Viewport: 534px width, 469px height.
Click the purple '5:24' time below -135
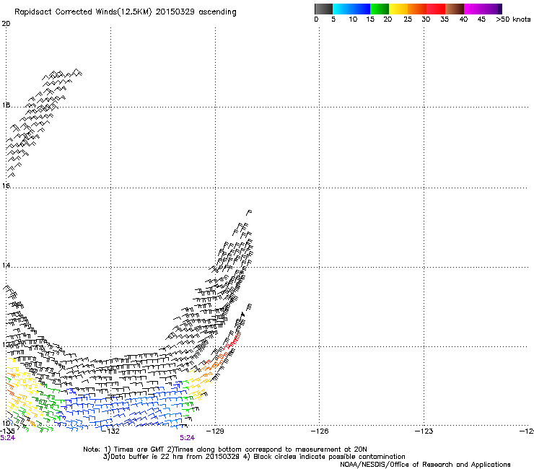tap(7, 438)
